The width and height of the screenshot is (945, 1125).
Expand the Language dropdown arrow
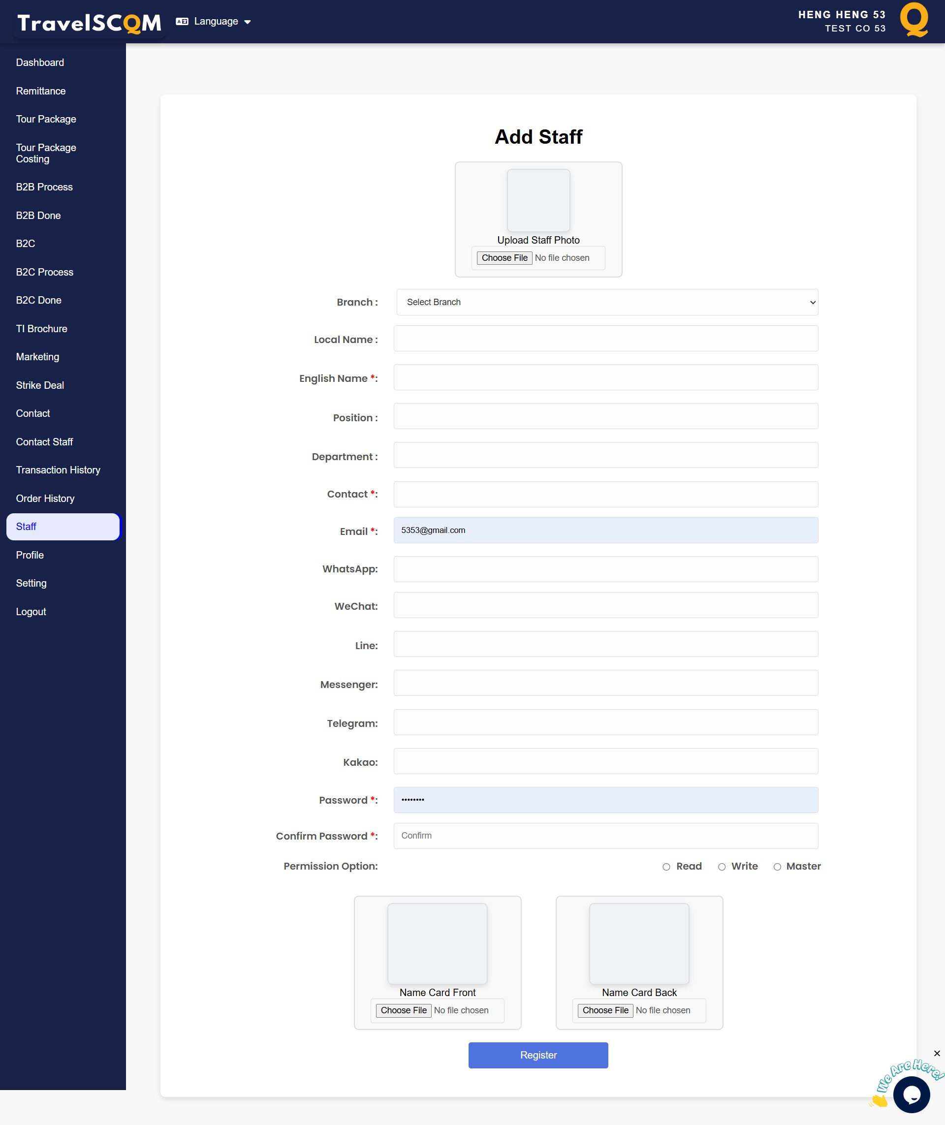point(248,22)
